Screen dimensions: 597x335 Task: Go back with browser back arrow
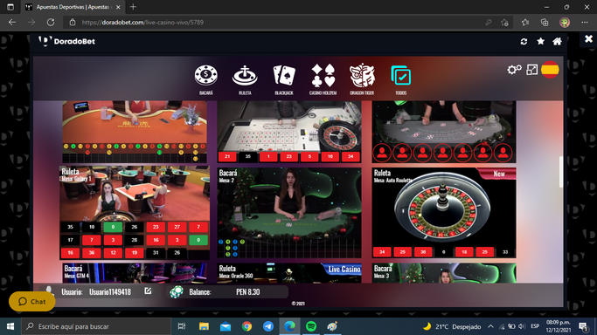point(12,23)
